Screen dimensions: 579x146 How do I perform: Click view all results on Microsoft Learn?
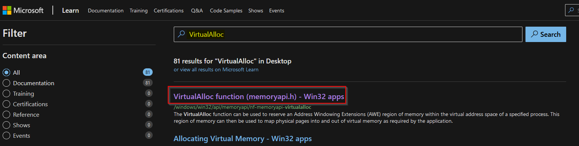point(216,69)
